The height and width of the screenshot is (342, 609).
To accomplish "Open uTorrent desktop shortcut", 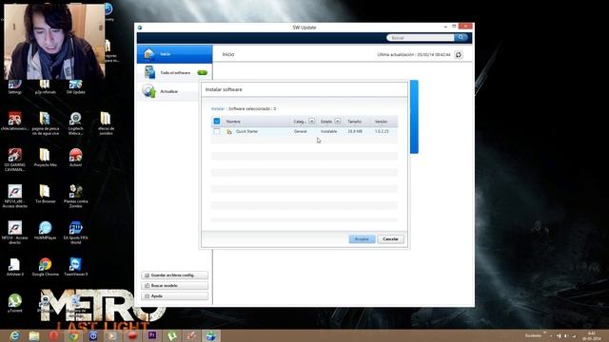I will pos(15,303).
